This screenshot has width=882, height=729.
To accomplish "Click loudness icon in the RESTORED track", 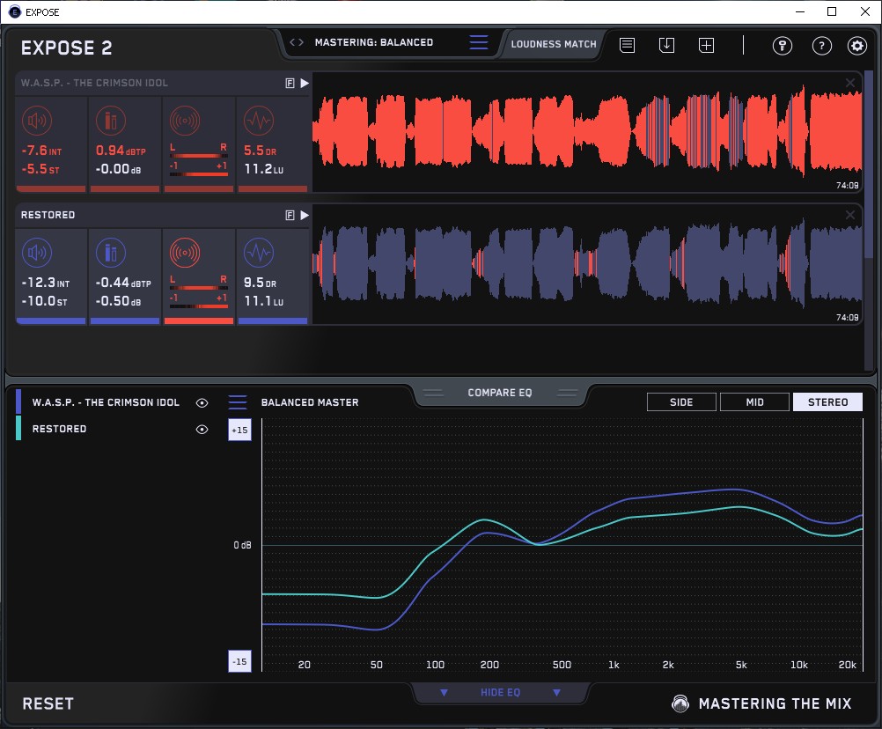I will click(x=36, y=254).
